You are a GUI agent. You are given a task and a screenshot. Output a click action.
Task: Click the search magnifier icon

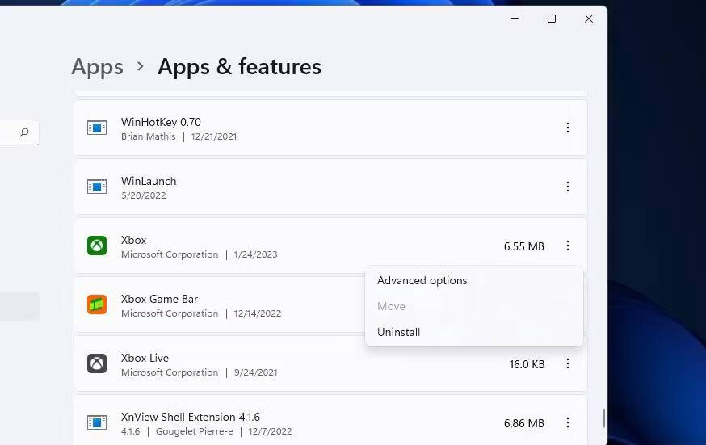pyautogui.click(x=24, y=132)
